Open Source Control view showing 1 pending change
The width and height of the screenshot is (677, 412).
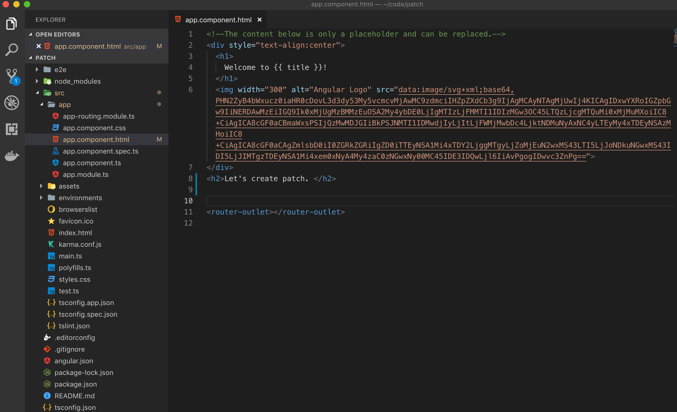coord(11,76)
